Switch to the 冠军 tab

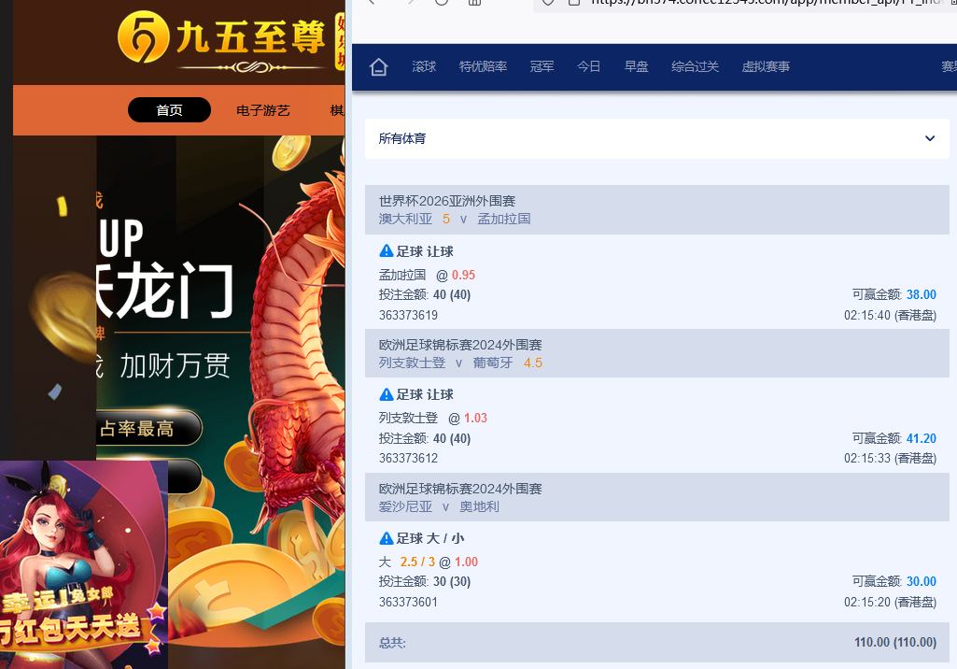(x=542, y=66)
